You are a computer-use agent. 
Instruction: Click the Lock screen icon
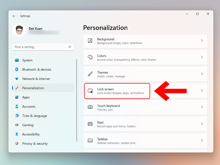pyautogui.click(x=90, y=90)
